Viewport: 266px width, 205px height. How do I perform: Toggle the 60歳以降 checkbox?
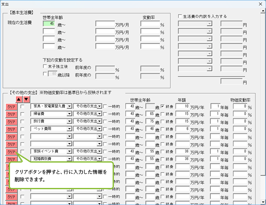[x=45, y=74]
